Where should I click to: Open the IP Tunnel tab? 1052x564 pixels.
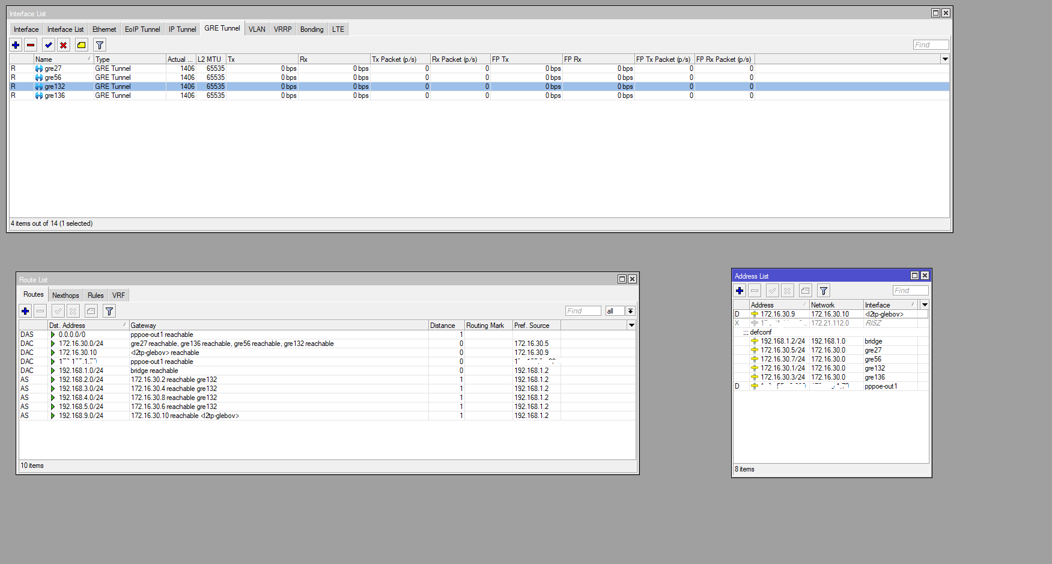[x=182, y=29]
